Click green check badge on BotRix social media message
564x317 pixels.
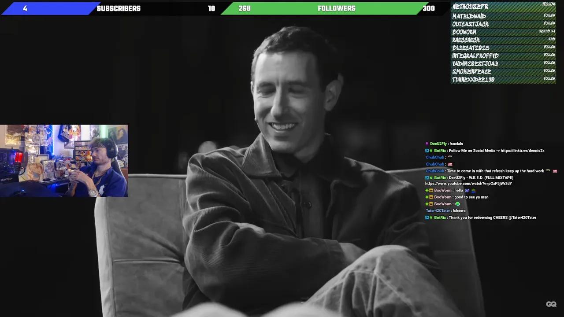431,151
